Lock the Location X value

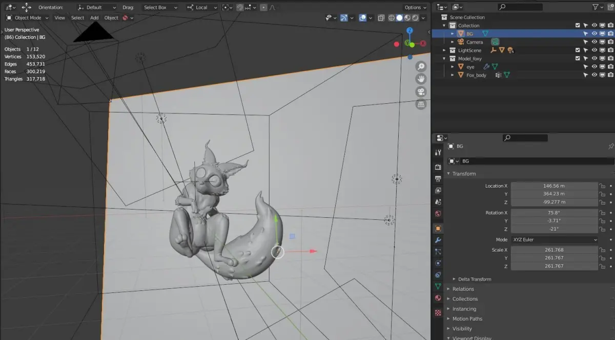pos(602,186)
